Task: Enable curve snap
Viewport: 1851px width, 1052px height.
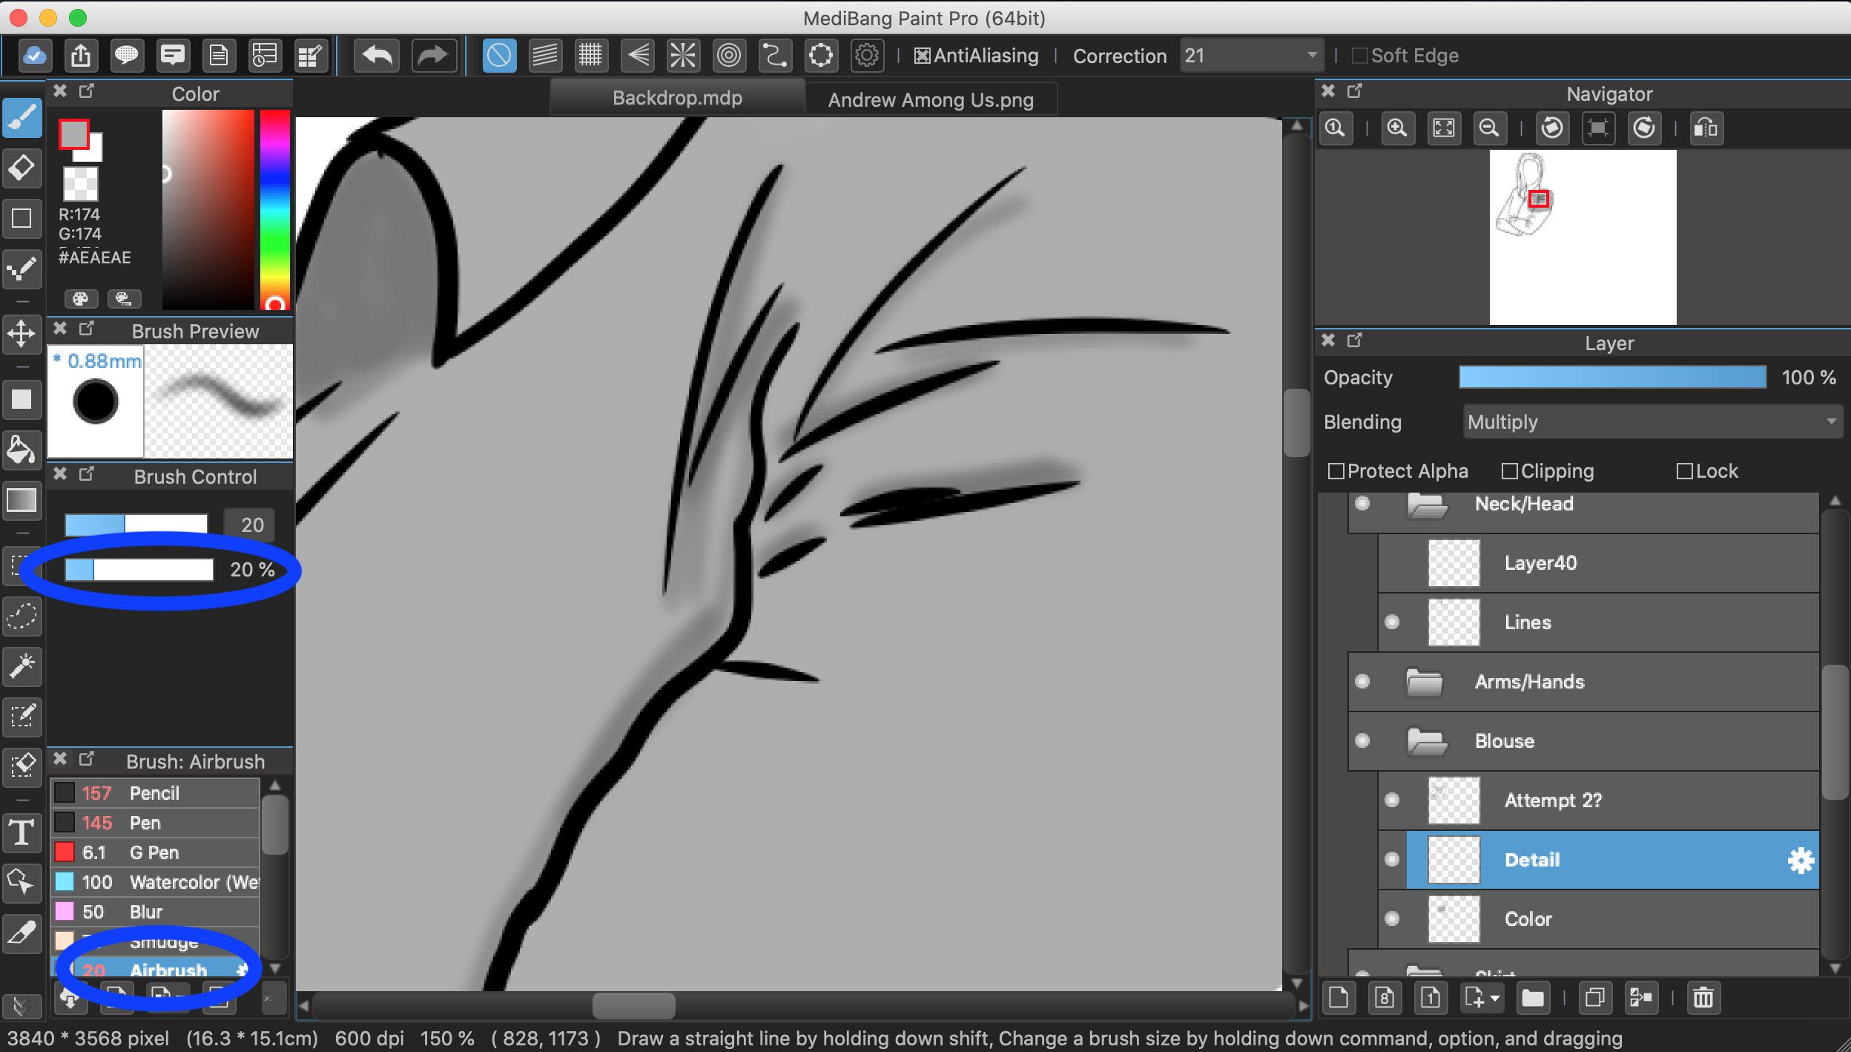Action: click(775, 56)
